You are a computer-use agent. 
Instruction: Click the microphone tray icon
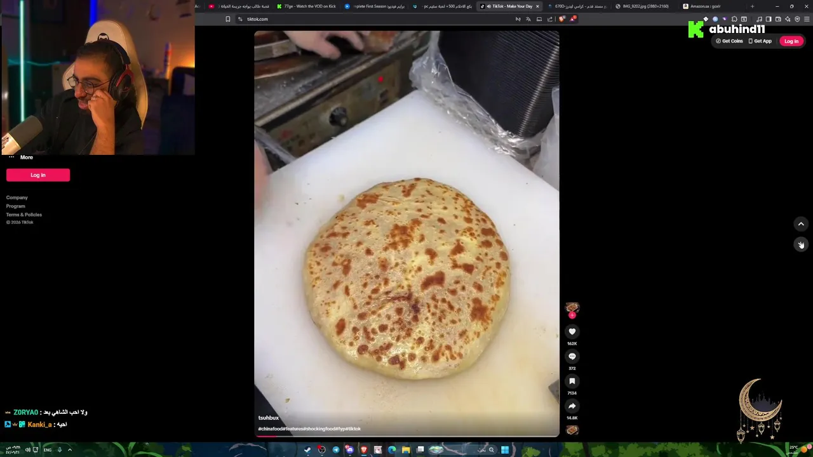[60, 450]
